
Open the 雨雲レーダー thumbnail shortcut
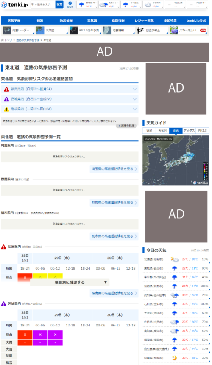[x=18, y=30]
